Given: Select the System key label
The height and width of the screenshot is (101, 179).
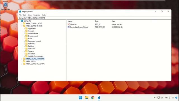Looking at the screenshot, I should [31, 51].
